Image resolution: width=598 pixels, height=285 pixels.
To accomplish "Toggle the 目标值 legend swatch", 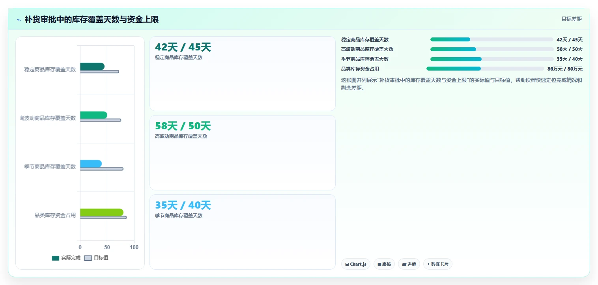I will click(x=88, y=258).
